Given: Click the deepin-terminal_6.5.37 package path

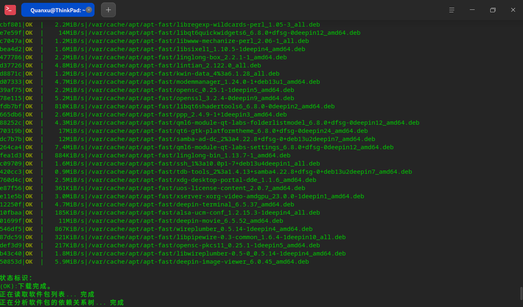Looking at the screenshot, I should click(191, 204).
